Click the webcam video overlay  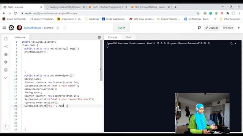tap(202, 113)
